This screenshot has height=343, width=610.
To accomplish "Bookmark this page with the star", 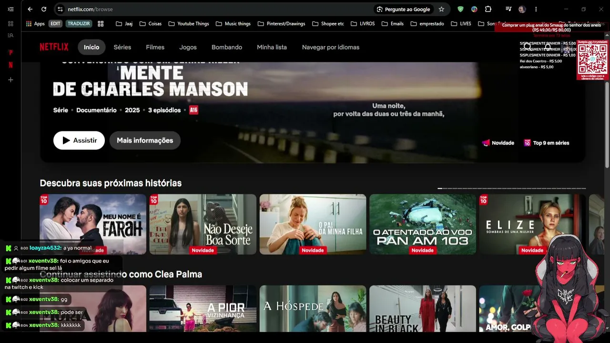I will 441,9.
